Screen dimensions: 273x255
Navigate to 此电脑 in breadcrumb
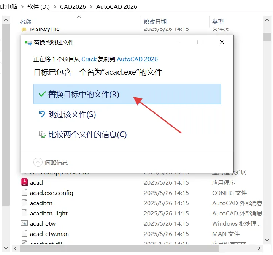(x=9, y=7)
